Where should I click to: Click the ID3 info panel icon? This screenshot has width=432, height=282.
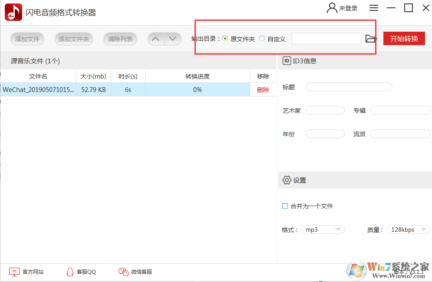click(287, 61)
